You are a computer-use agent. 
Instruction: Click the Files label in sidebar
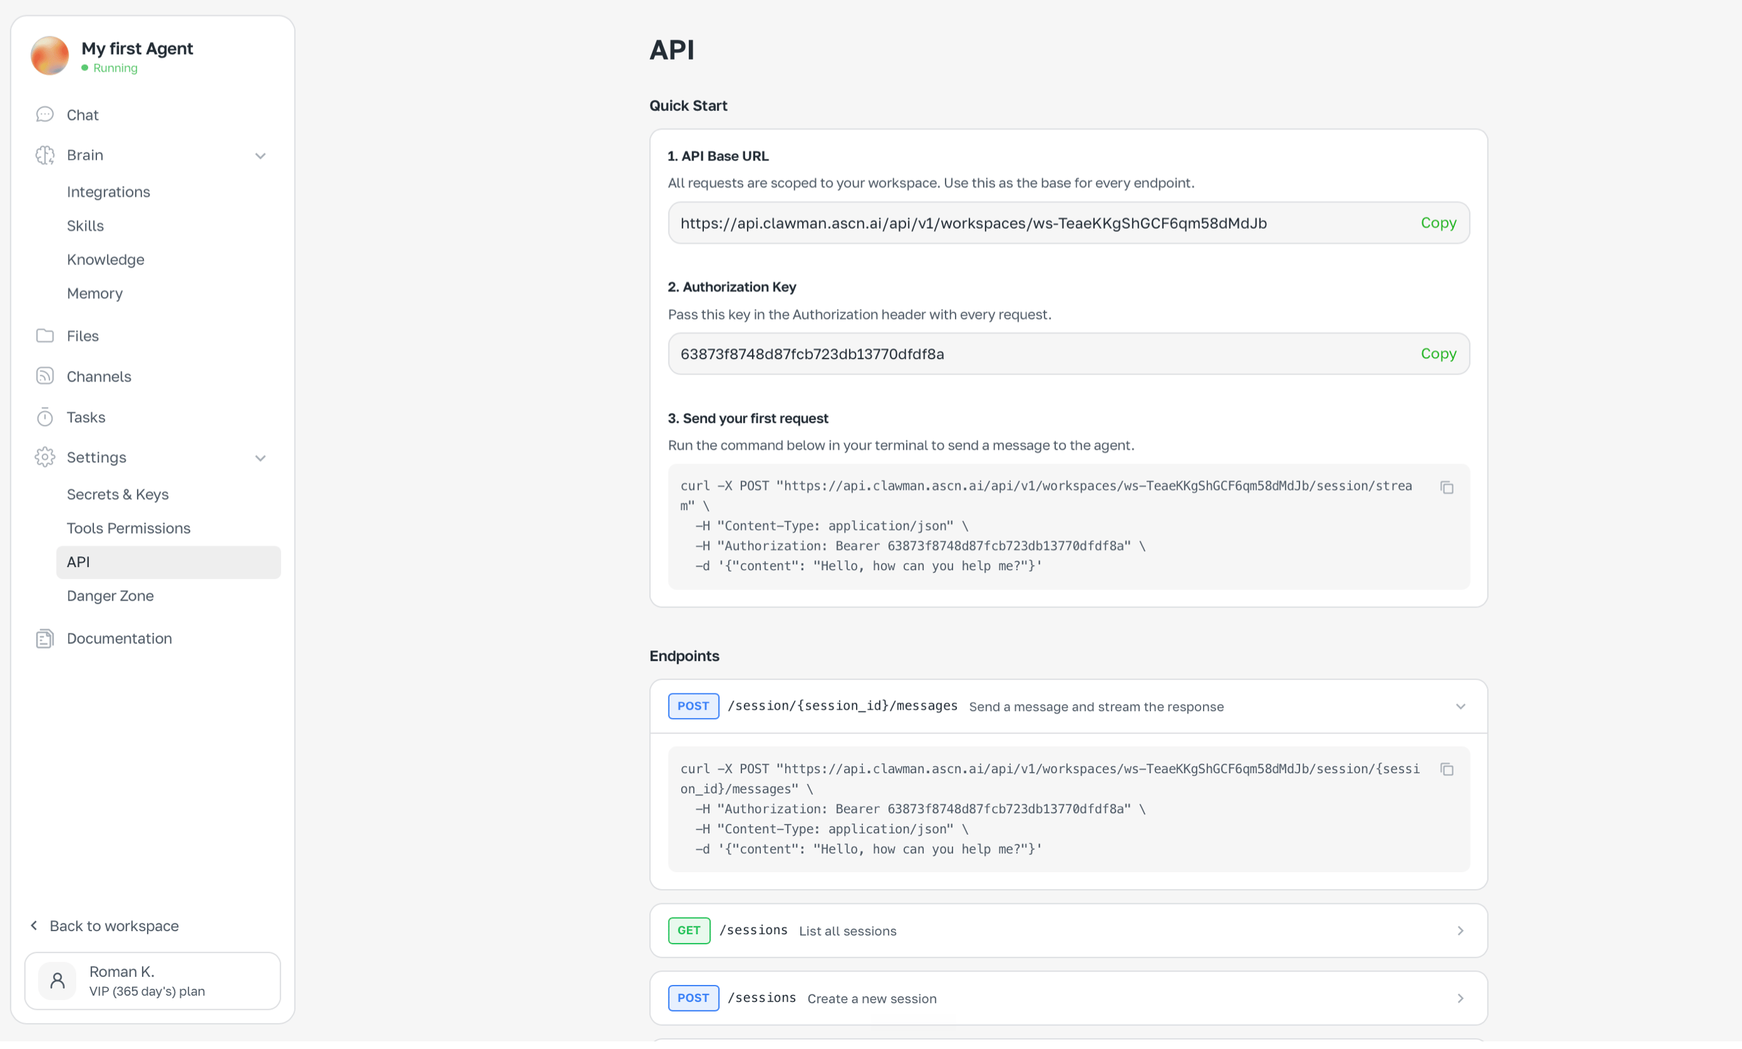[x=82, y=336]
